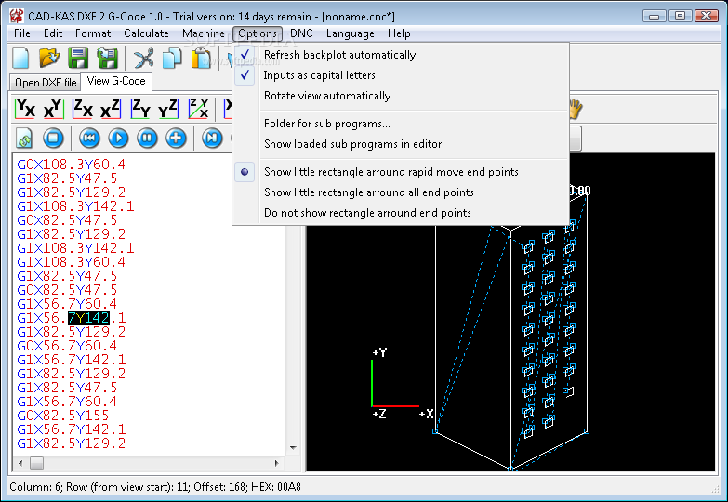
Task: Play the G-code simulation
Action: [x=118, y=138]
